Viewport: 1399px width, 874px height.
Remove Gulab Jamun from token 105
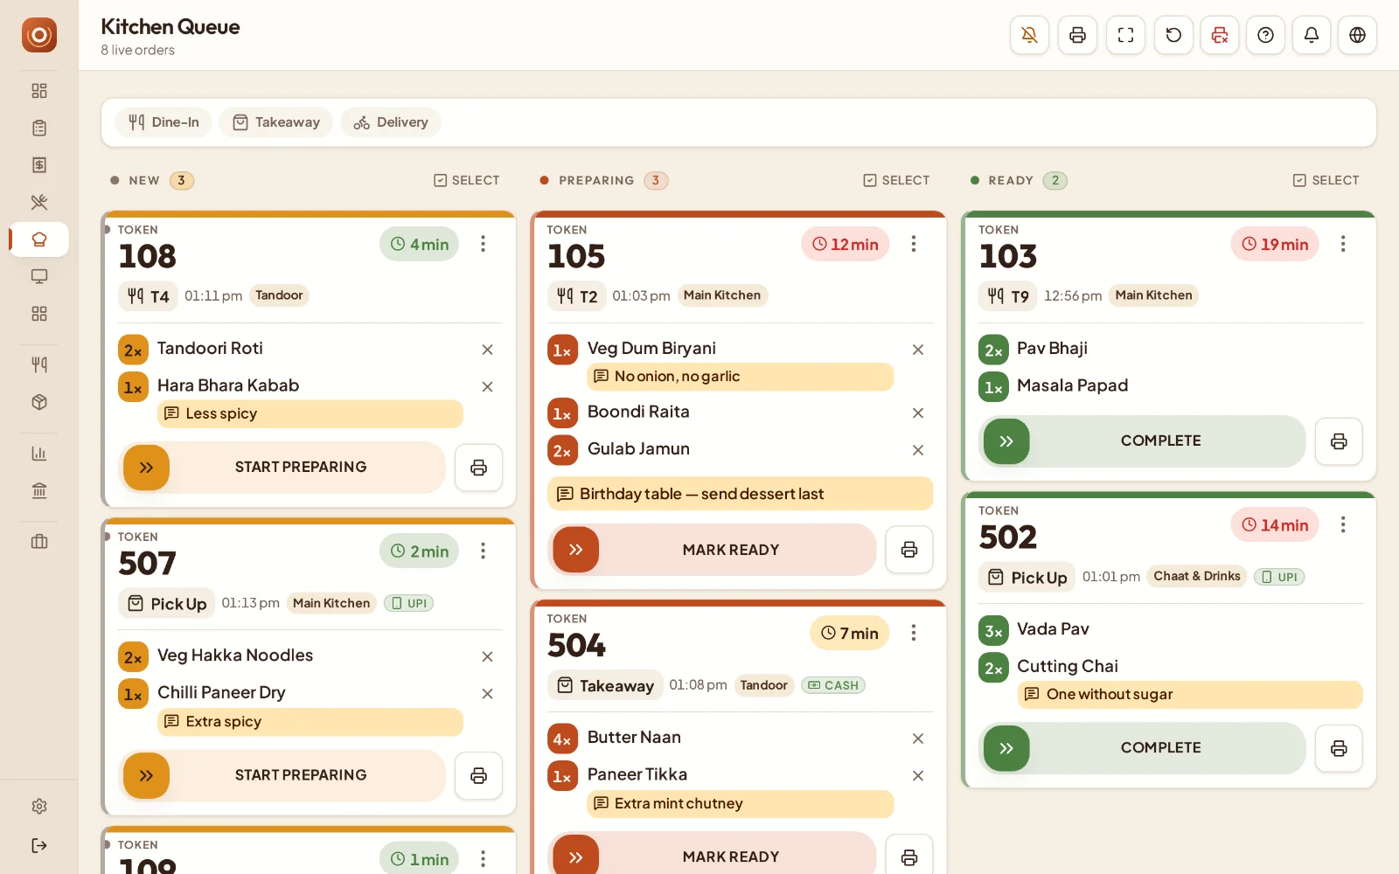918,450
